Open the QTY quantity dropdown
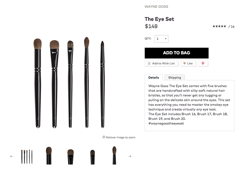Viewport: 247px width, 172px height. (x=161, y=39)
